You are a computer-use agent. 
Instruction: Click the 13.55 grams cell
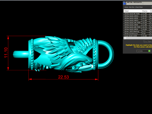click(x=145, y=22)
